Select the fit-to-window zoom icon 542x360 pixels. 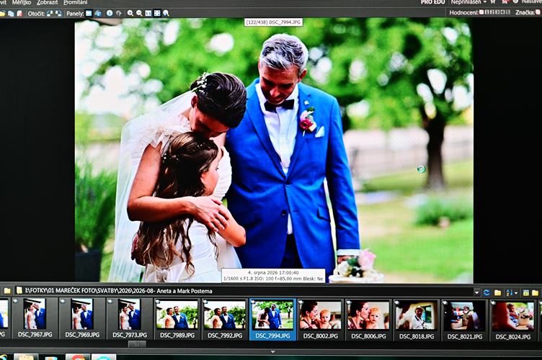(x=157, y=13)
